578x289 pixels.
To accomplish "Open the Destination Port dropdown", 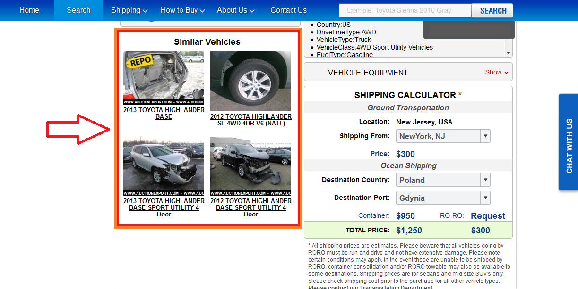I will point(443,198).
